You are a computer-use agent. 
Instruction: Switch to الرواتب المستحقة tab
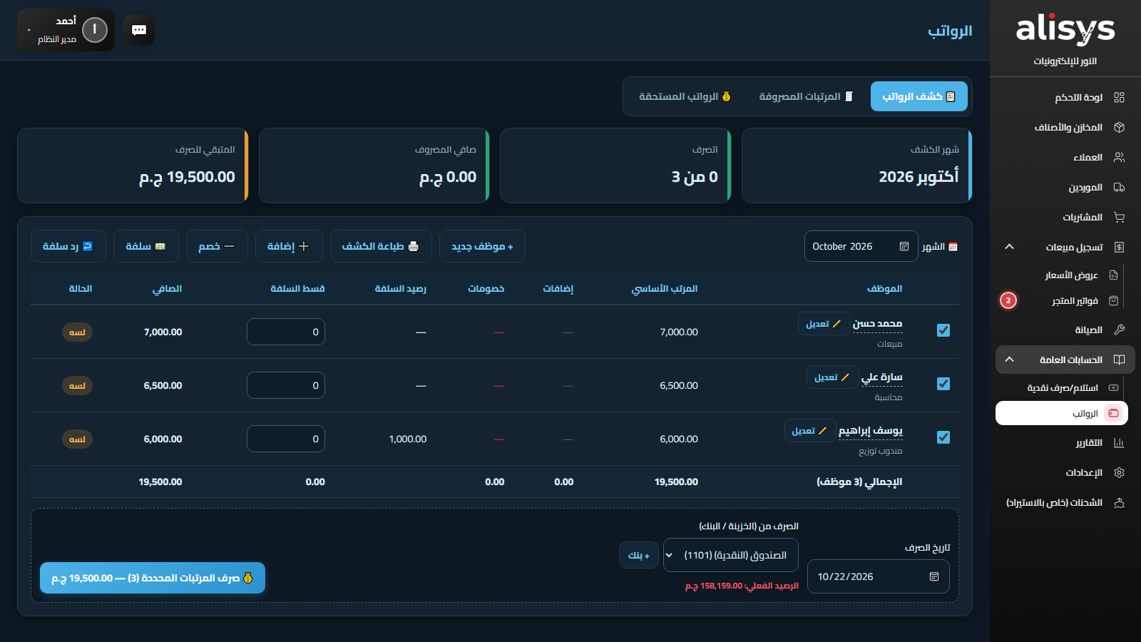coord(685,96)
